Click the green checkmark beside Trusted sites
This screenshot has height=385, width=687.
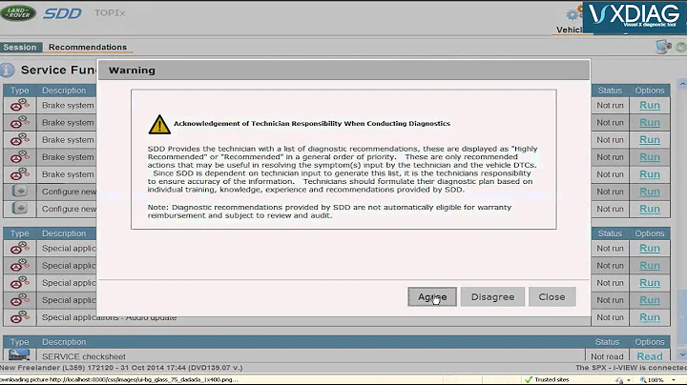(529, 379)
